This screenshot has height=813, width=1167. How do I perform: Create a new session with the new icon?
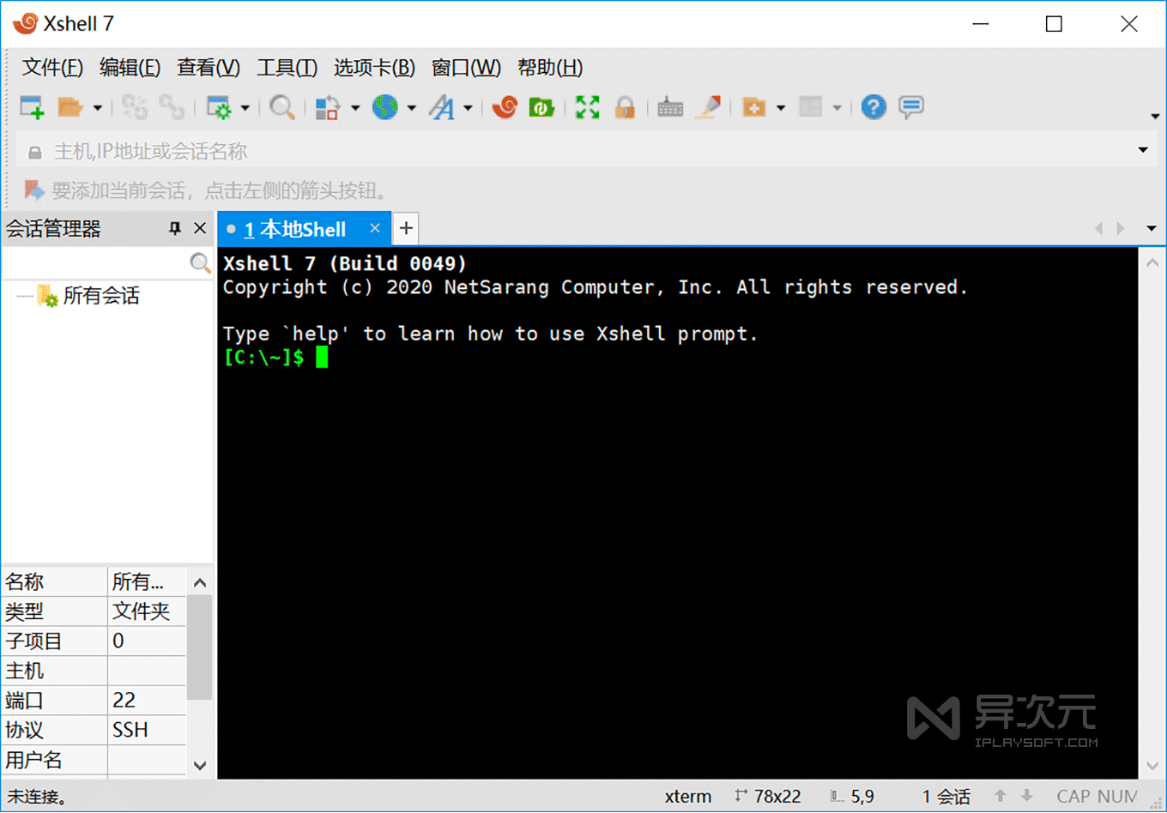click(30, 106)
